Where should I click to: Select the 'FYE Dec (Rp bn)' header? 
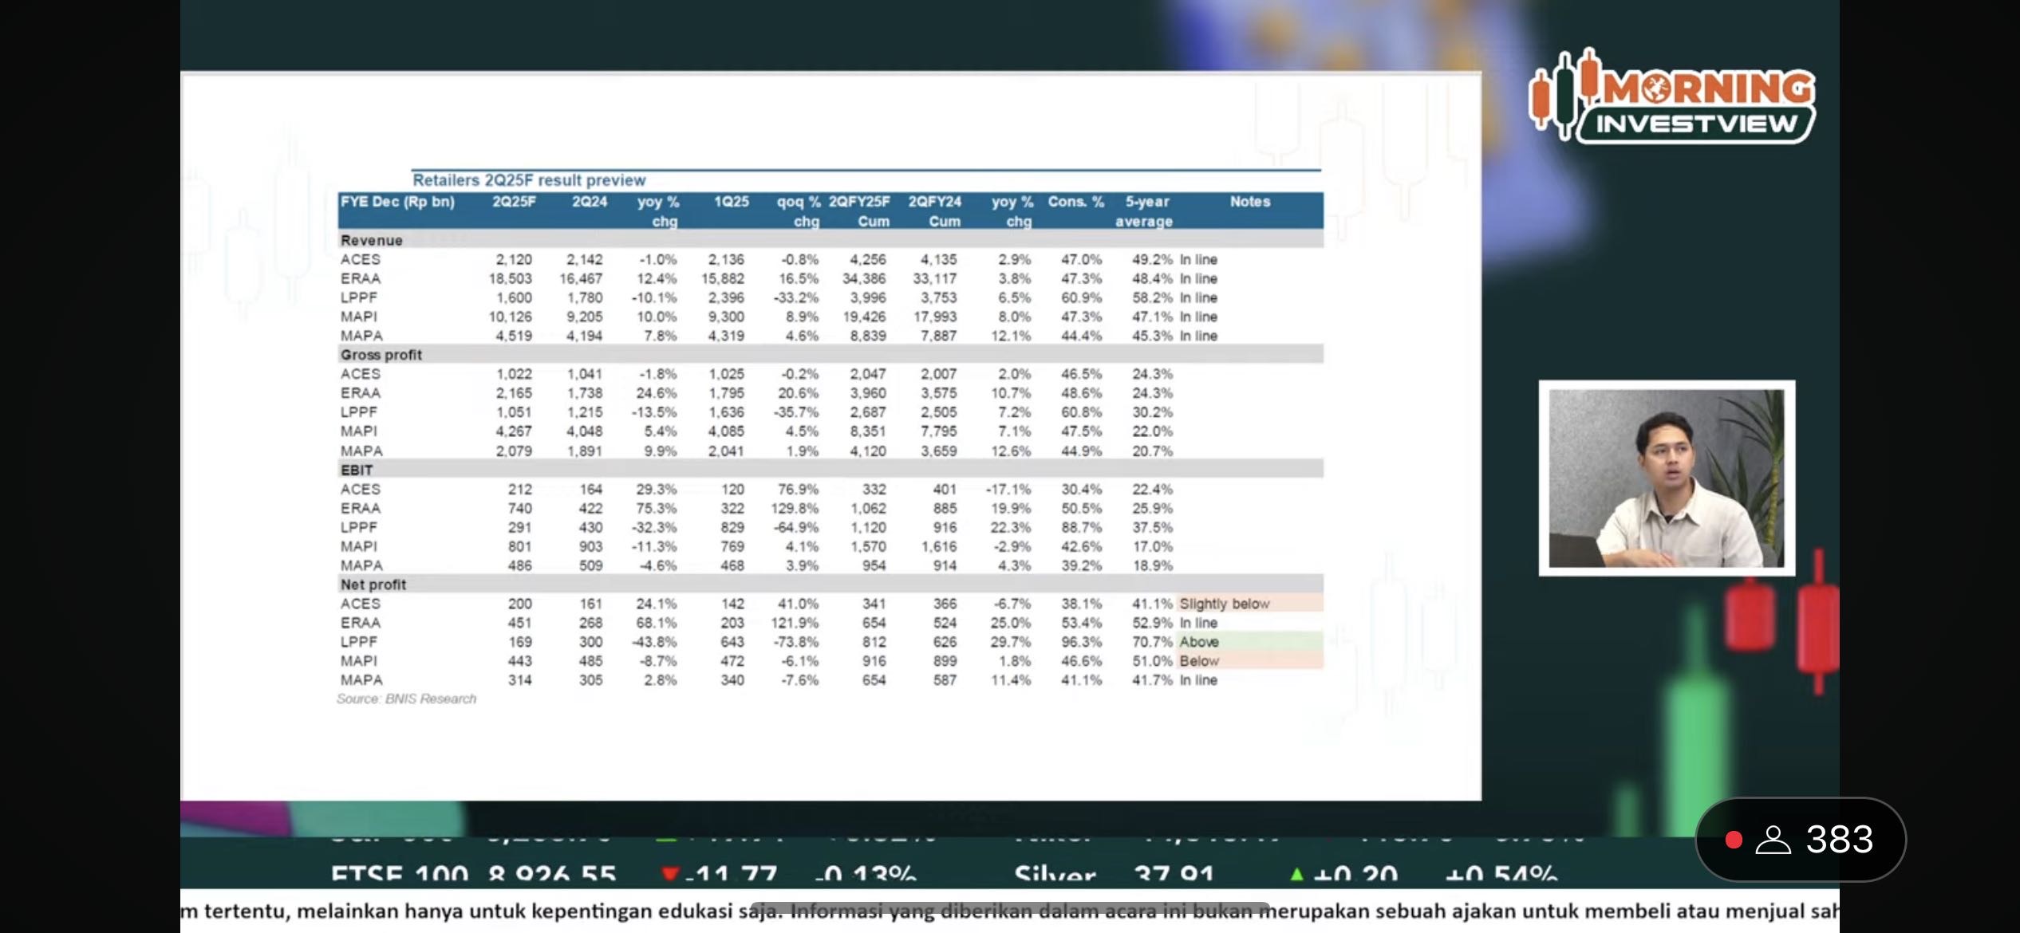coord(397,202)
